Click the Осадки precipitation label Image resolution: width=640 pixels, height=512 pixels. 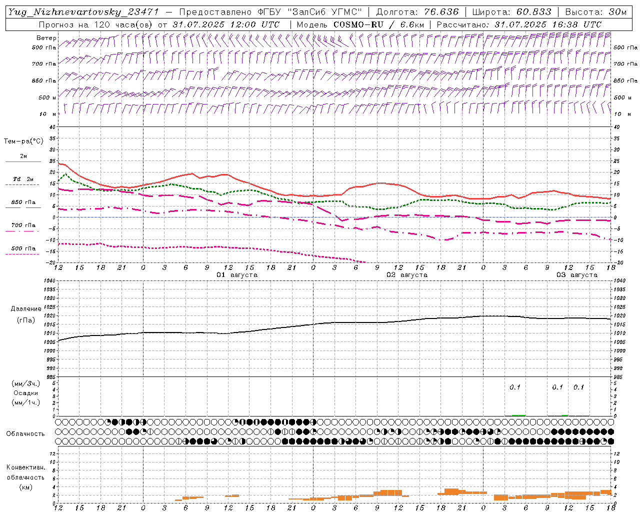pyautogui.click(x=26, y=393)
